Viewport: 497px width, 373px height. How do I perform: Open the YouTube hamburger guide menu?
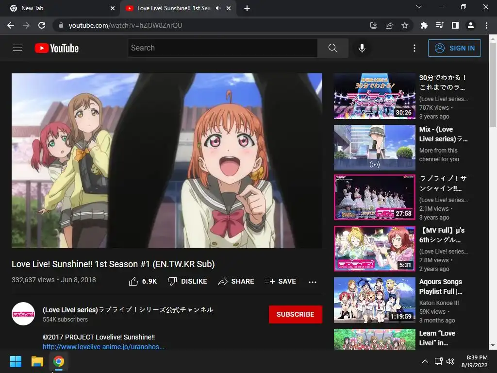point(17,48)
